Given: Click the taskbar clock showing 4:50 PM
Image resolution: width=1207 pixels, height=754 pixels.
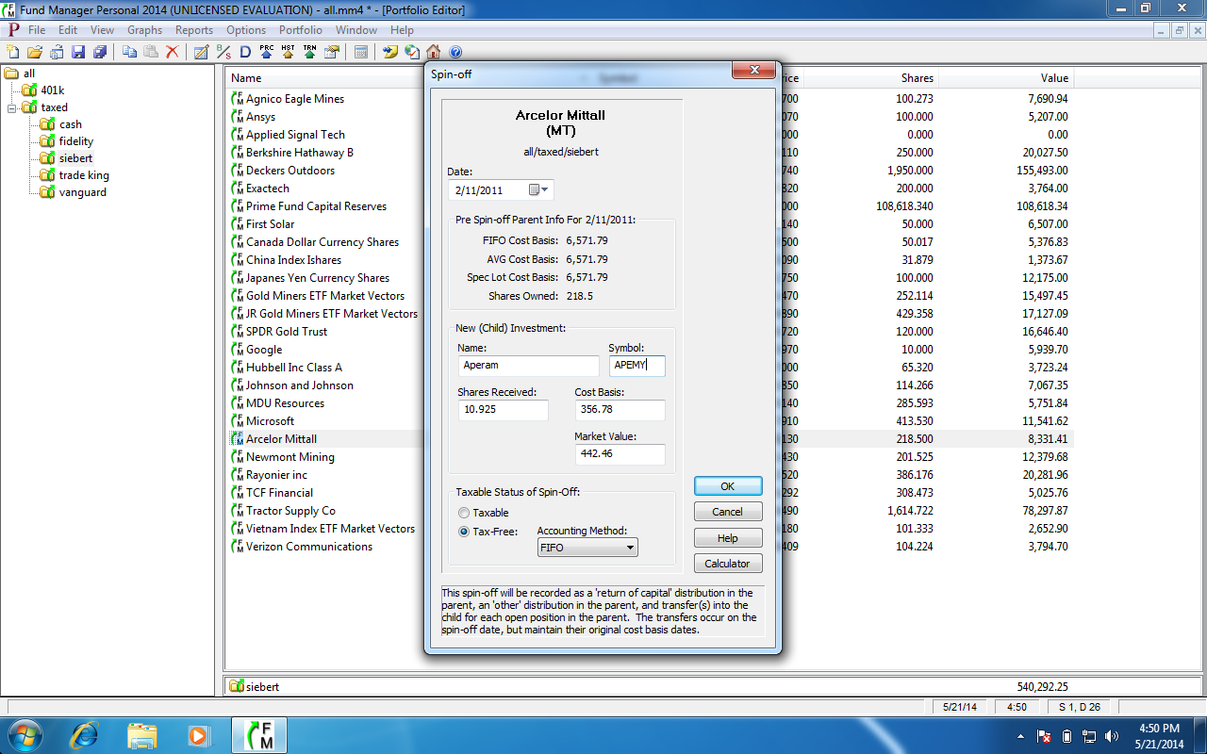Looking at the screenshot, I should tap(1157, 729).
